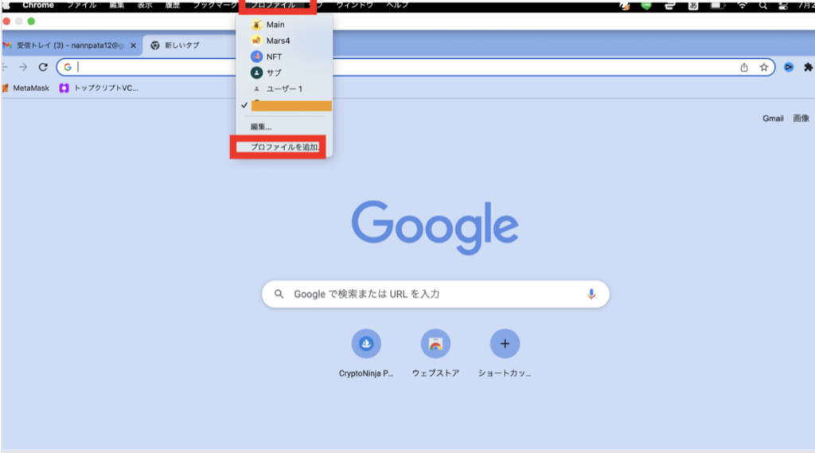
Task: Click the share icon in address bar
Action: [x=744, y=68]
